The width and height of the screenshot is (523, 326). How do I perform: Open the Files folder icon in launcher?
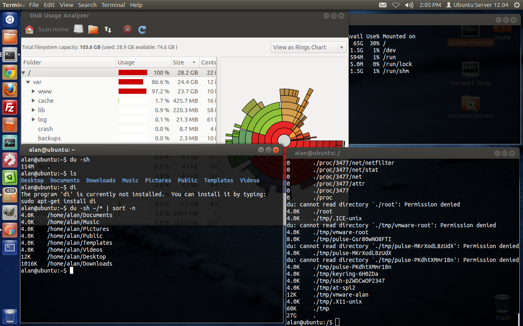pos(10,37)
